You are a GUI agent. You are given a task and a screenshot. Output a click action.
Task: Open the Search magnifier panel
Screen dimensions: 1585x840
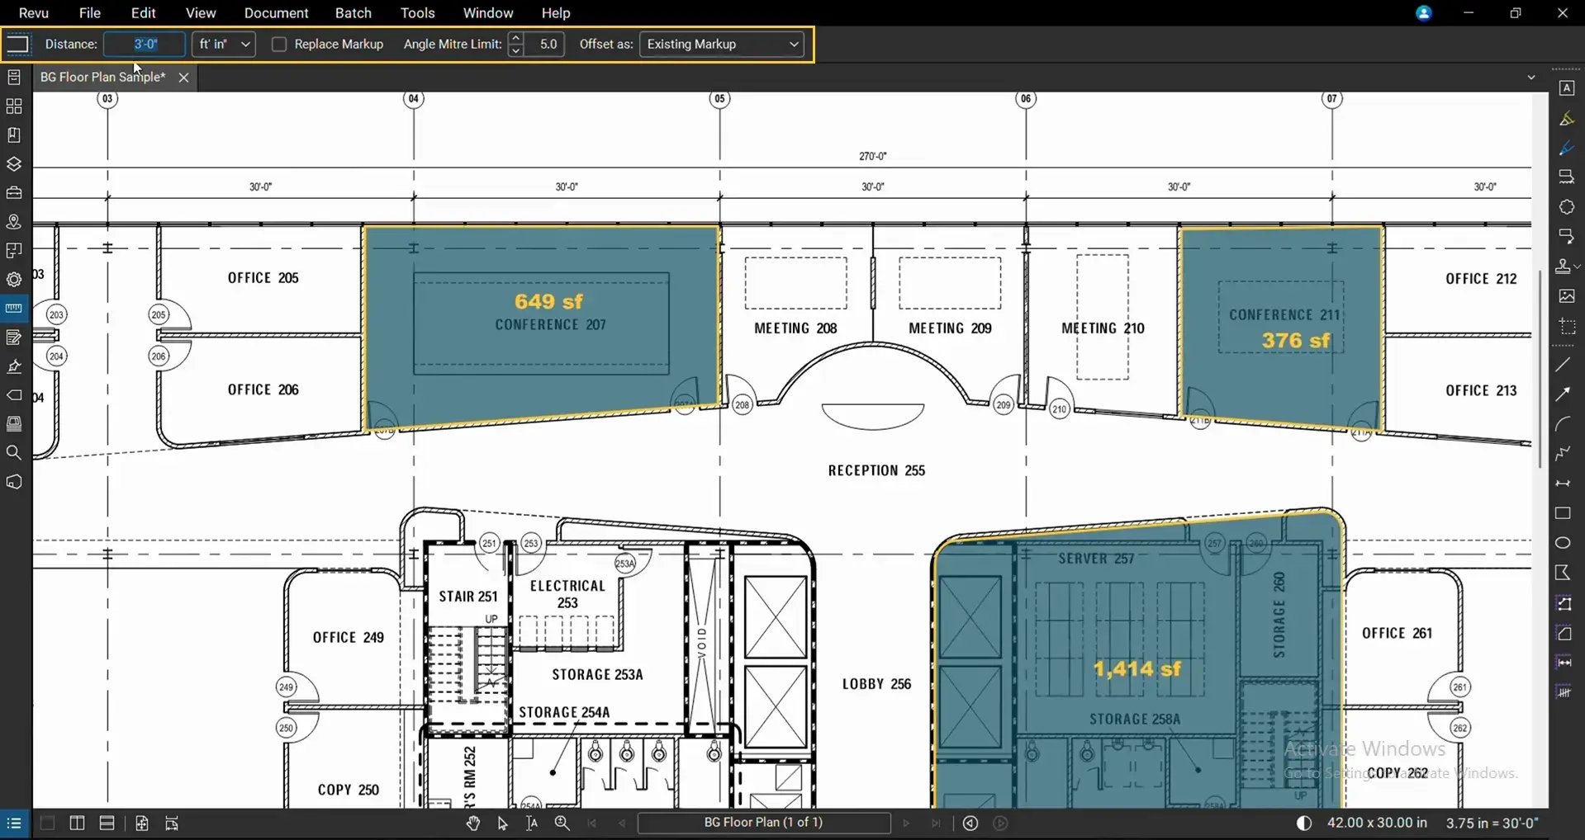click(x=14, y=453)
